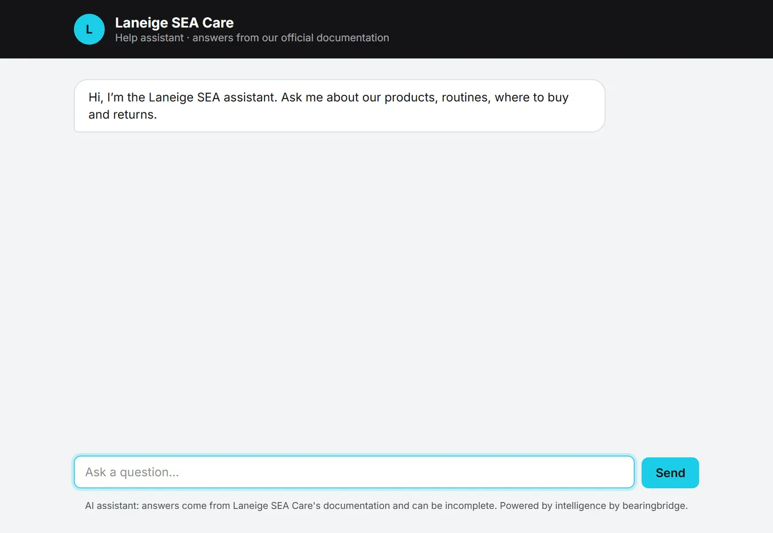Focus the Ask a question input field
773x533 pixels.
click(x=354, y=472)
